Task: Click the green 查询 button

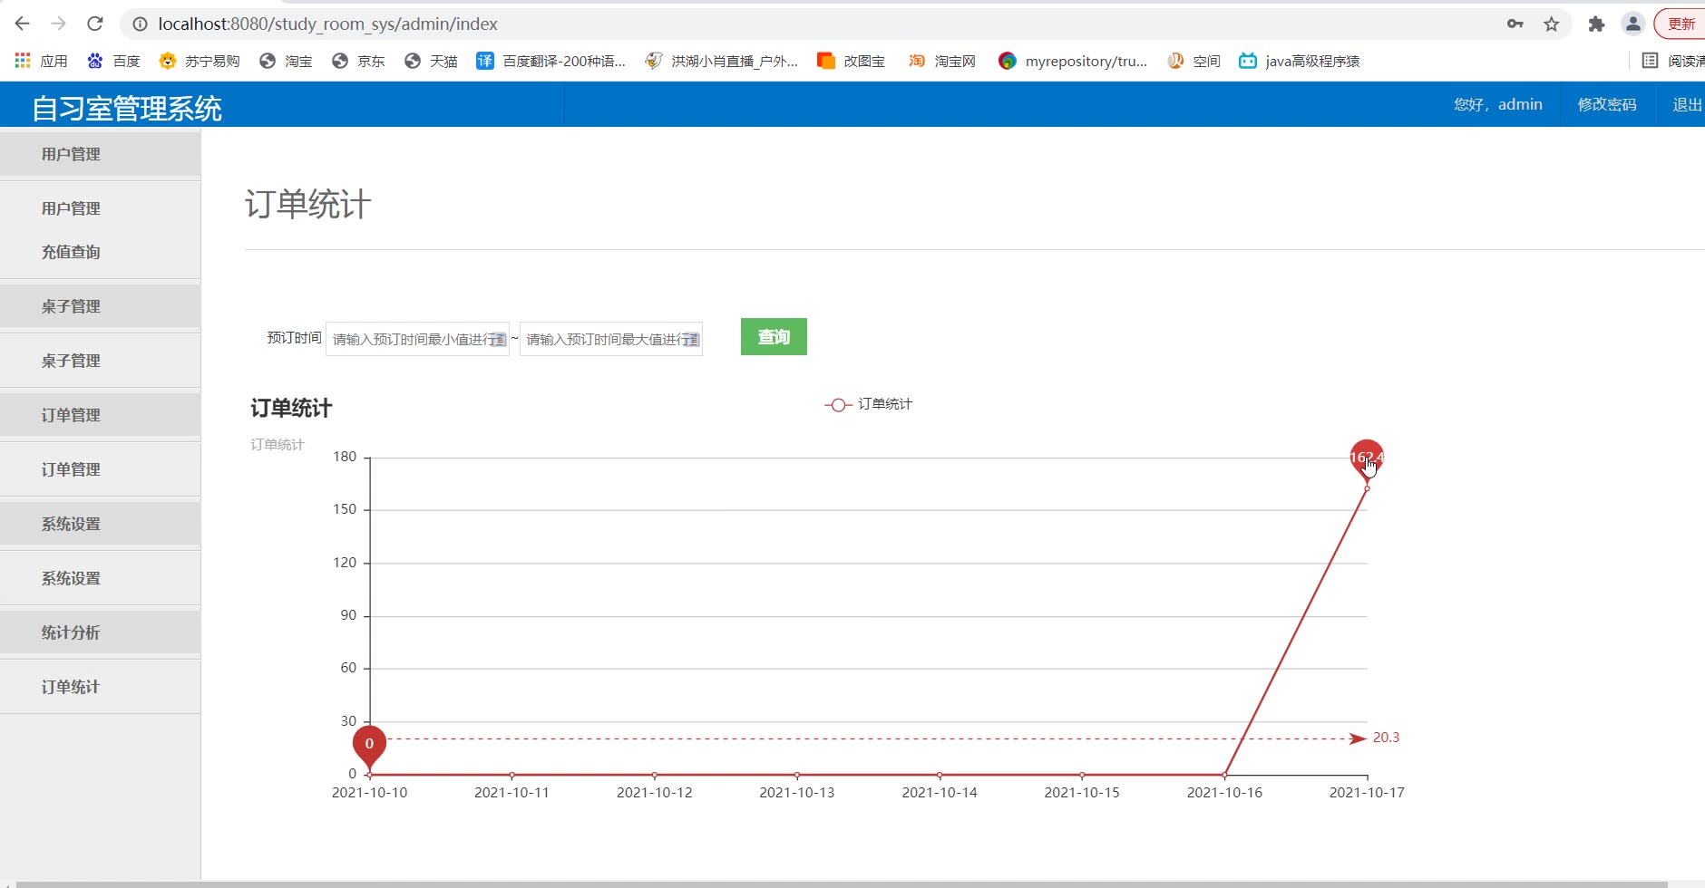Action: pyautogui.click(x=774, y=337)
